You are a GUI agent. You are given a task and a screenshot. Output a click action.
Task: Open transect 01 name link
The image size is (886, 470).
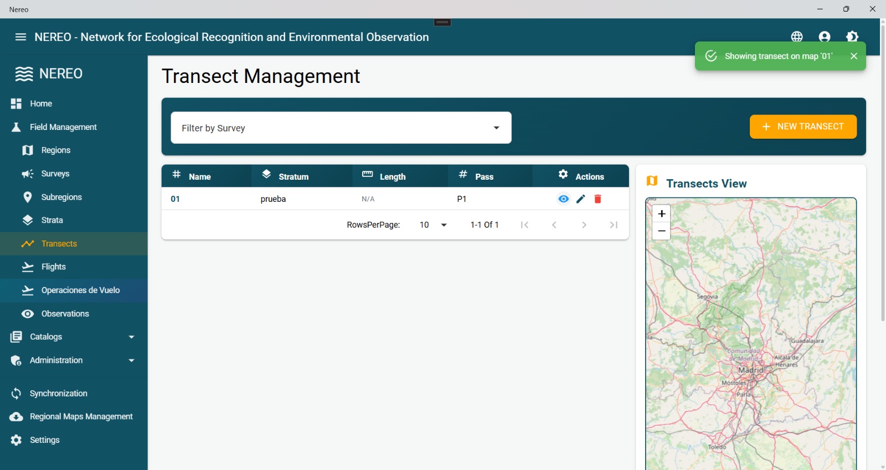[x=175, y=199]
